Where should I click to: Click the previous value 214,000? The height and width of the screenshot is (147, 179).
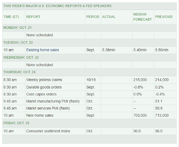[x=162, y=80]
